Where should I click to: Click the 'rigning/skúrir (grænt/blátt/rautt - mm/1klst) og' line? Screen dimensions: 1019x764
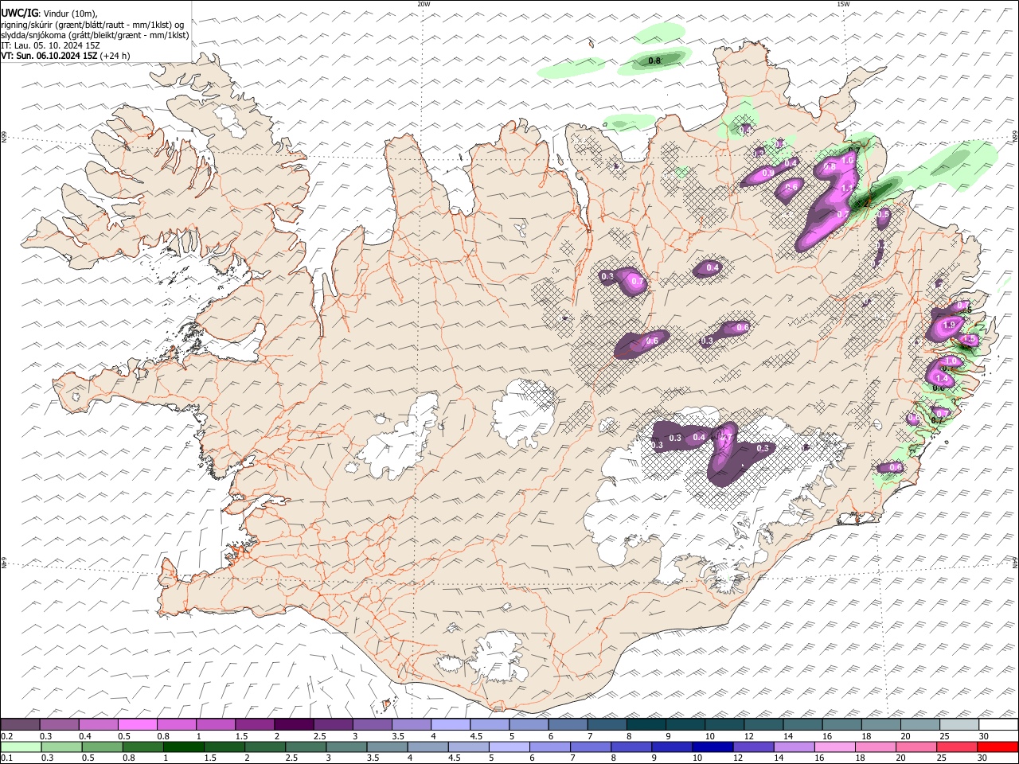[x=94, y=25]
